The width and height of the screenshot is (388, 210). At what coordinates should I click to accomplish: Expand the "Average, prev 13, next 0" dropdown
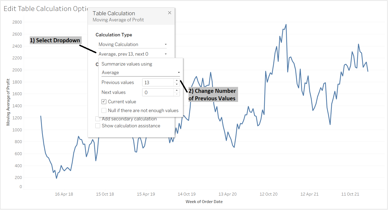[x=133, y=54]
